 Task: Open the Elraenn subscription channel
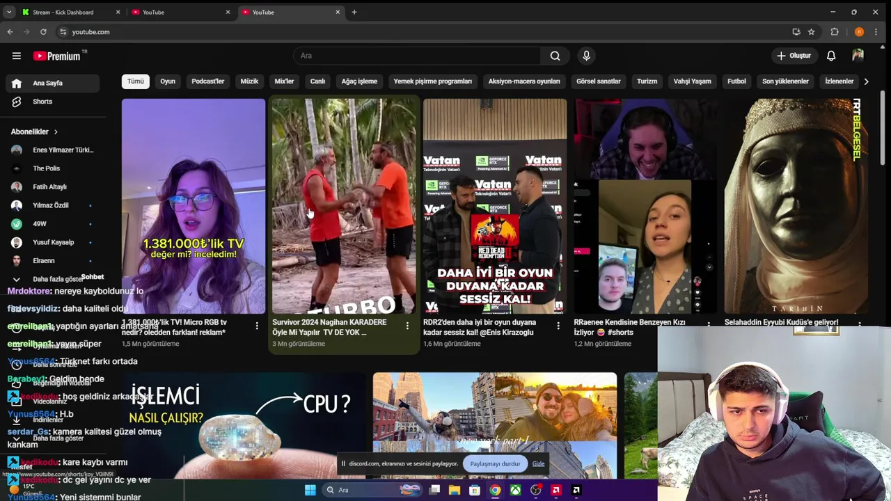point(52,260)
